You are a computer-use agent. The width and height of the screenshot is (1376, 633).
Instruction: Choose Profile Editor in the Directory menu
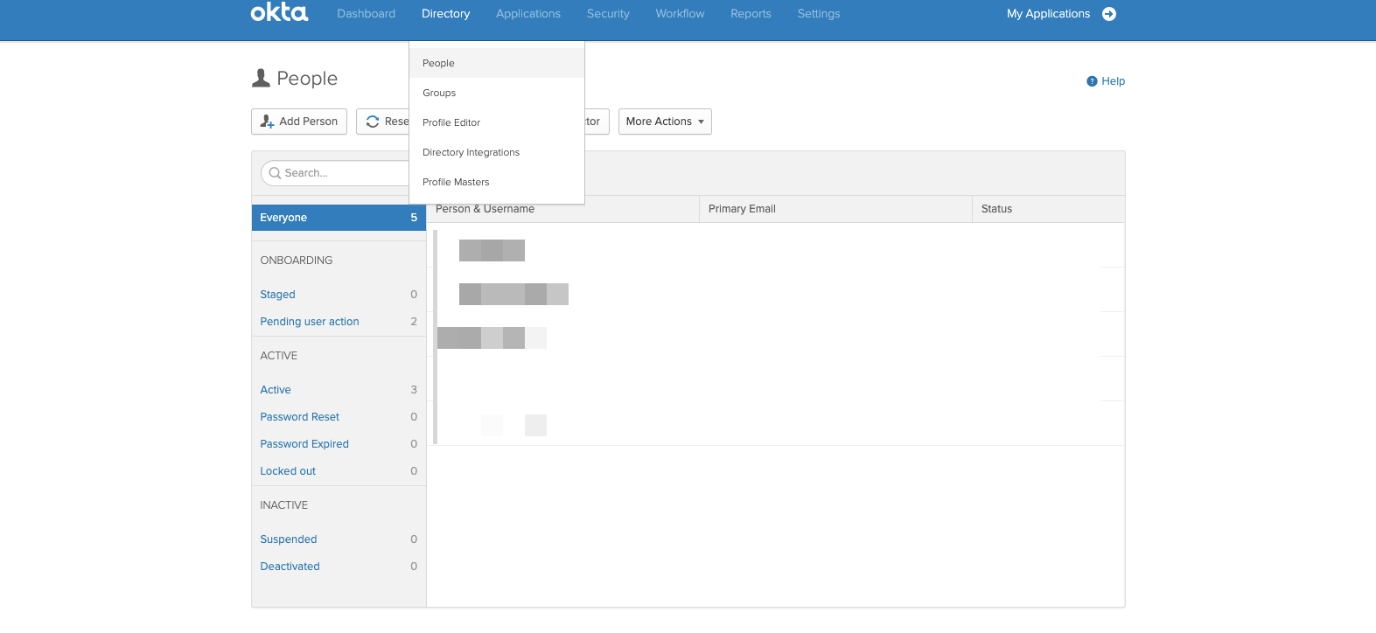451,122
